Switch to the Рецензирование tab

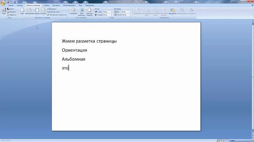pyautogui.click(x=69, y=5)
